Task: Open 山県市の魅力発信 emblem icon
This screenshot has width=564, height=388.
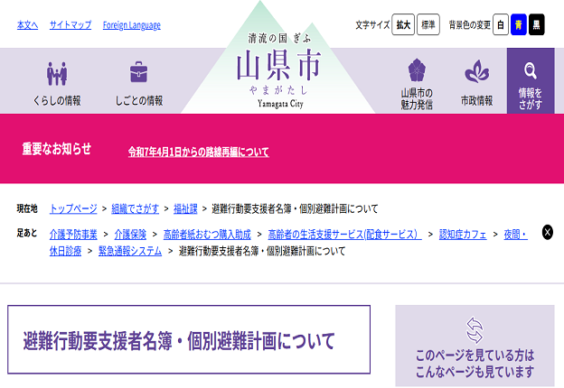Action: tap(417, 71)
